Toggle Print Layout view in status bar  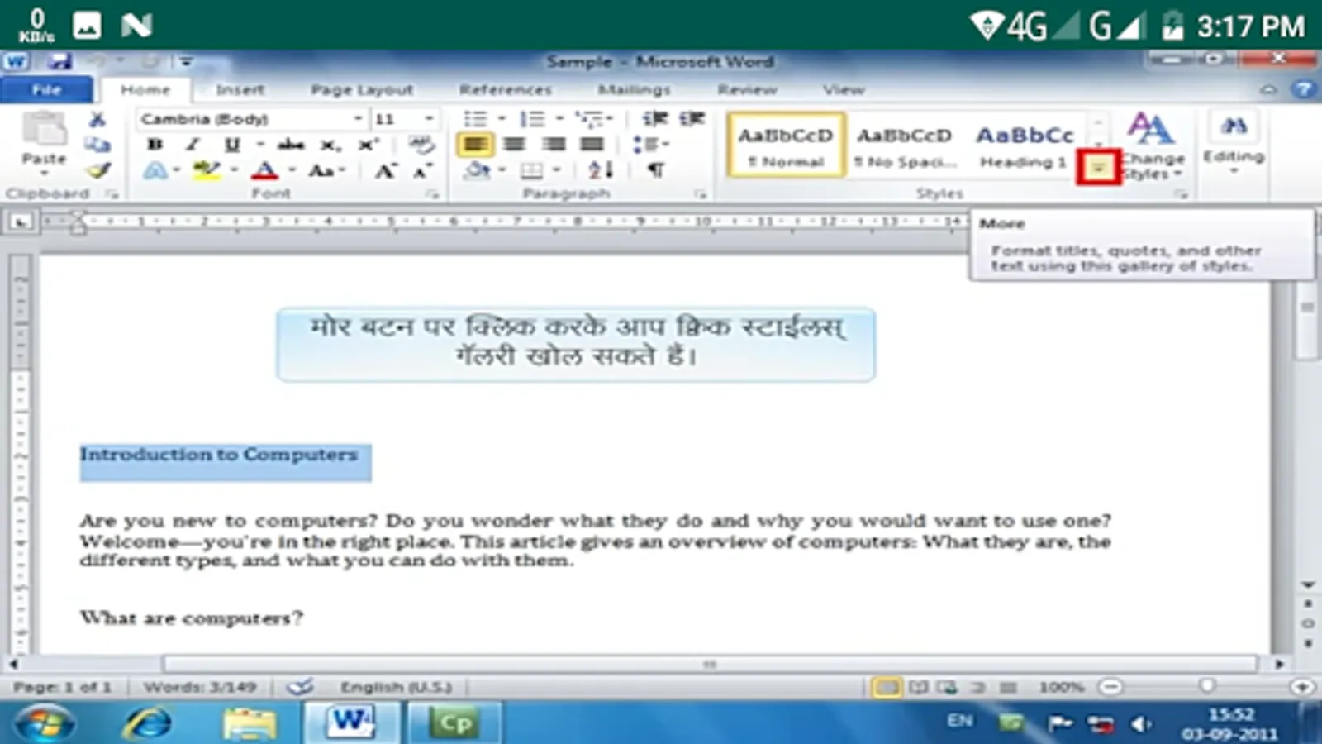(x=887, y=687)
